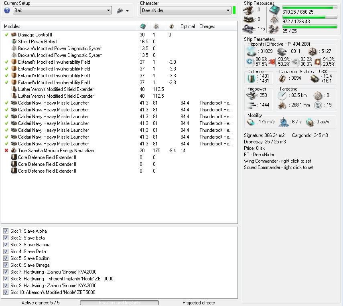The width and height of the screenshot is (343, 306).
Task: Expand the arrow beside the ship icon
Action: [x=127, y=11]
